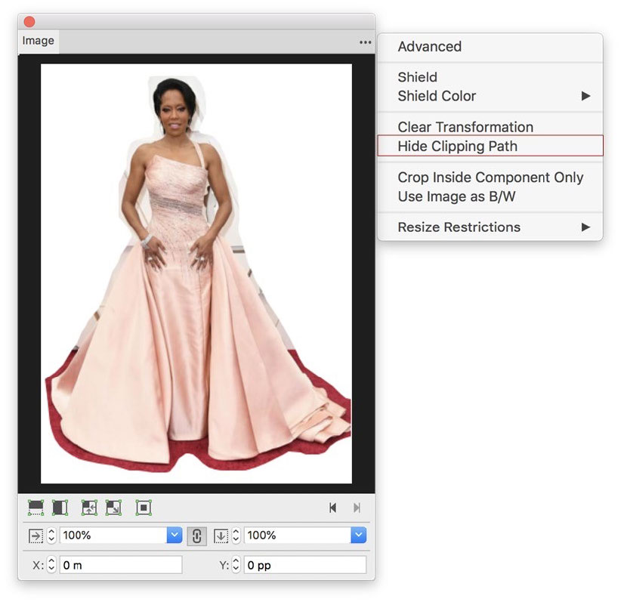Click the X offset input field
Screen dimensions: 621x602
(x=121, y=565)
